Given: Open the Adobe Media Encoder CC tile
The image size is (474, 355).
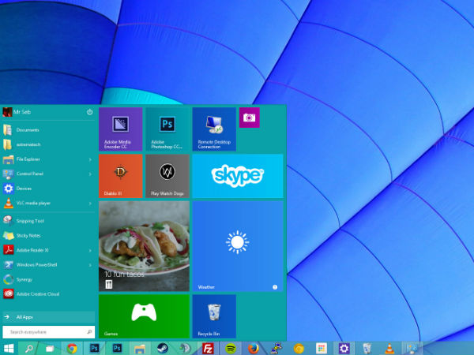Looking at the screenshot, I should point(120,129).
